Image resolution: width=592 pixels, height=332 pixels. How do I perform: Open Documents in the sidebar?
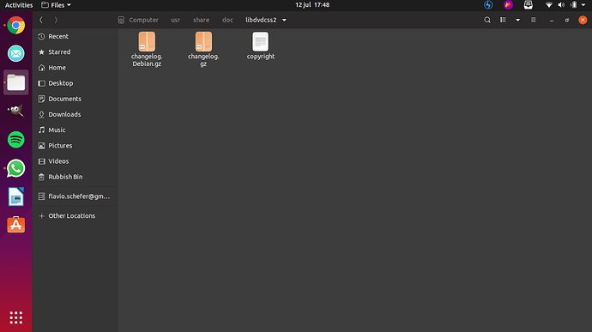coord(75,99)
